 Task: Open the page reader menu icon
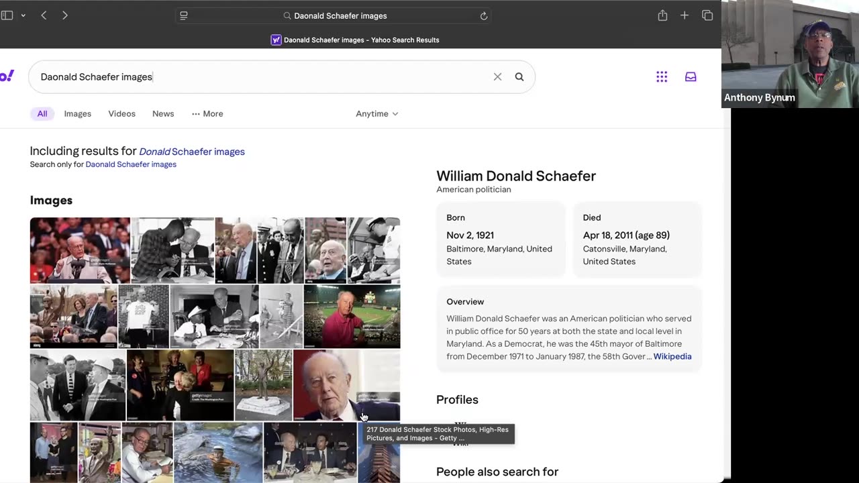click(x=184, y=15)
